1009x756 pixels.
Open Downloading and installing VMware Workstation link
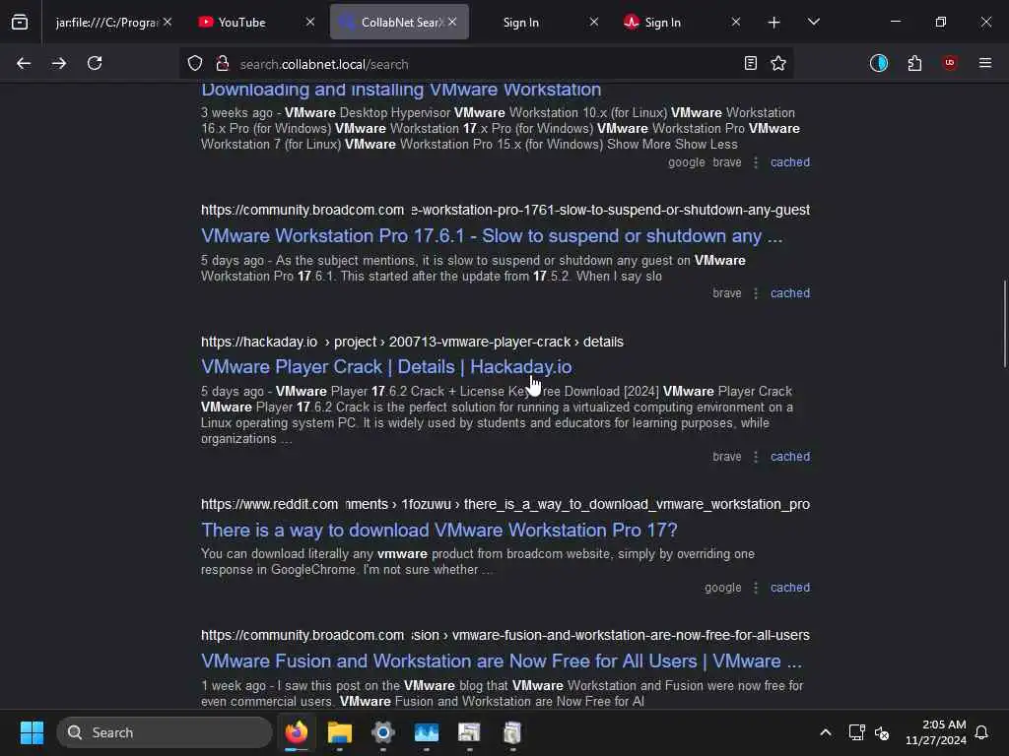[x=401, y=89]
